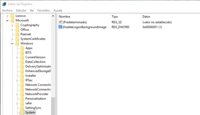Screen dimensions: 200x115
Task: Click the Cryptography folder icon
Action: 17,25
